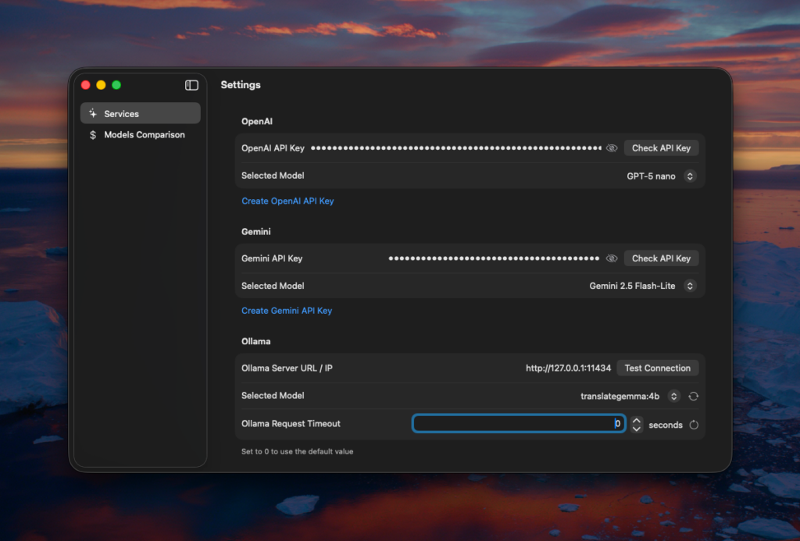
Task: Open the translategemma:4b model dropdown
Action: pos(674,397)
